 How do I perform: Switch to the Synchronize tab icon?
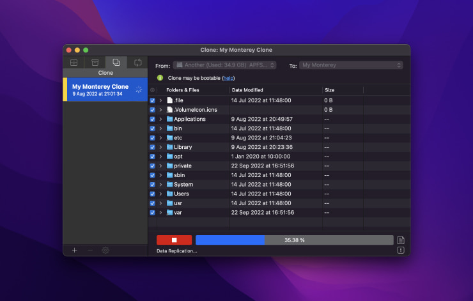pyautogui.click(x=137, y=63)
